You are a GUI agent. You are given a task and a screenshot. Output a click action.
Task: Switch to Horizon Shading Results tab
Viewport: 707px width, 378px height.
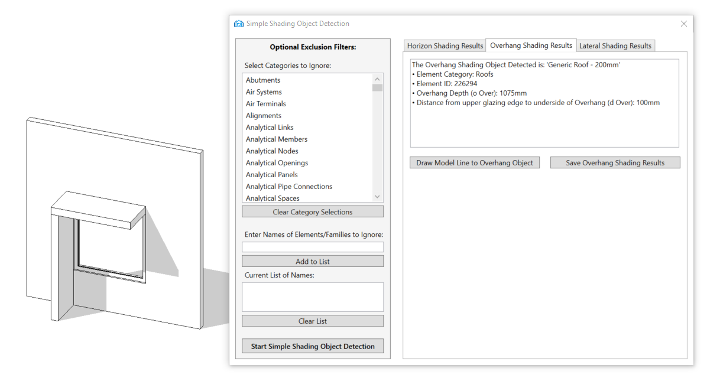click(x=445, y=46)
